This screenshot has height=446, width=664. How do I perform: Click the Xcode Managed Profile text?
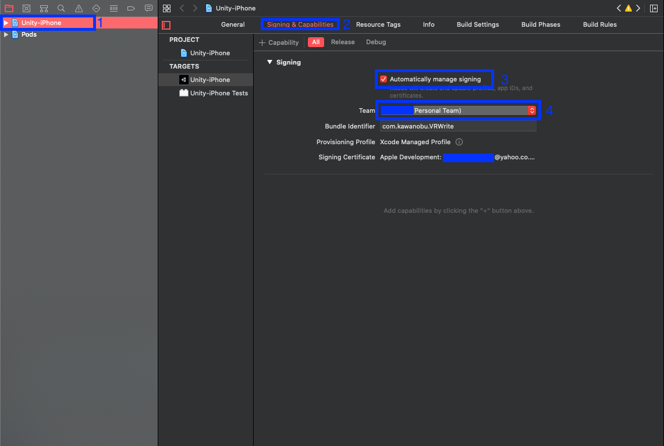point(416,142)
